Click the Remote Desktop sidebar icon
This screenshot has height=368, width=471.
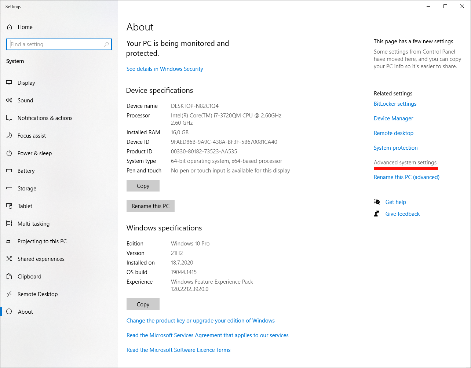click(x=9, y=294)
